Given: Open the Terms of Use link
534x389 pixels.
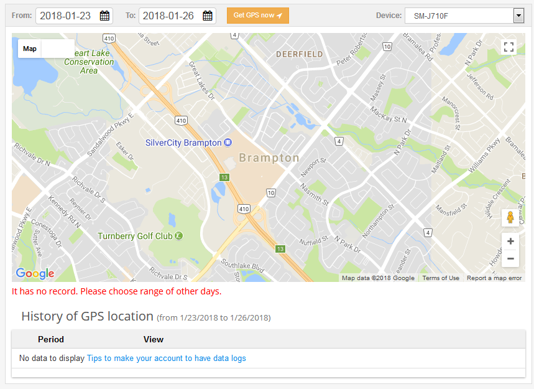Looking at the screenshot, I should (441, 278).
